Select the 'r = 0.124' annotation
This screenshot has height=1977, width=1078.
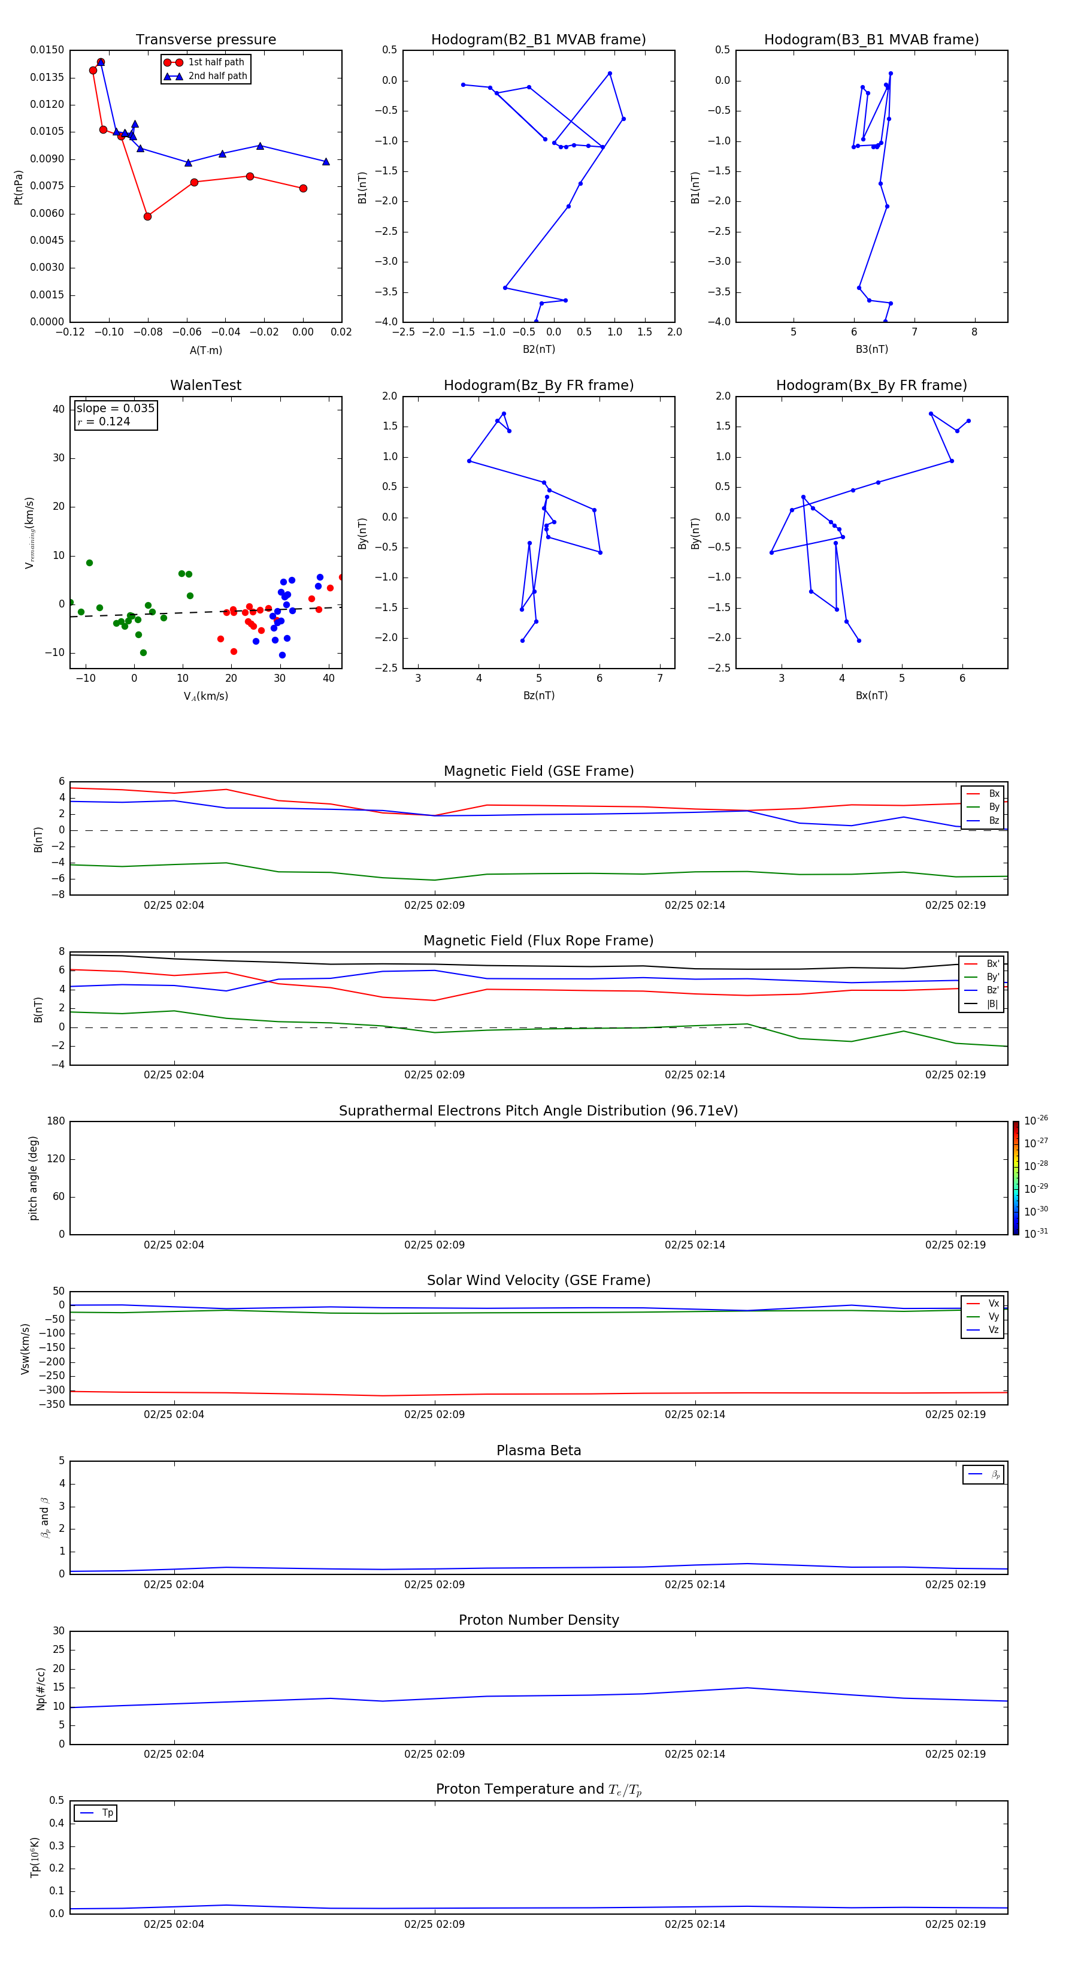104,421
